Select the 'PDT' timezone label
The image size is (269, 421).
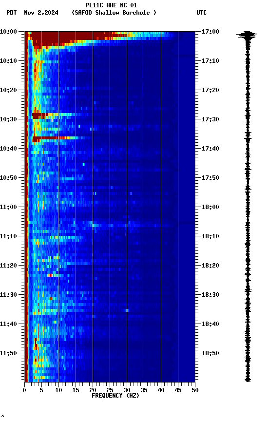[12, 13]
